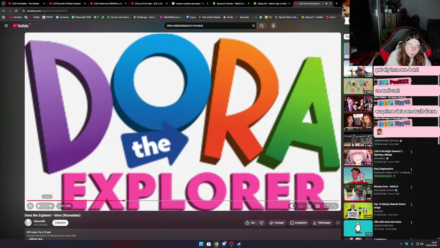Cast the video to a TV
440x248 pixels.
coord(326,206)
